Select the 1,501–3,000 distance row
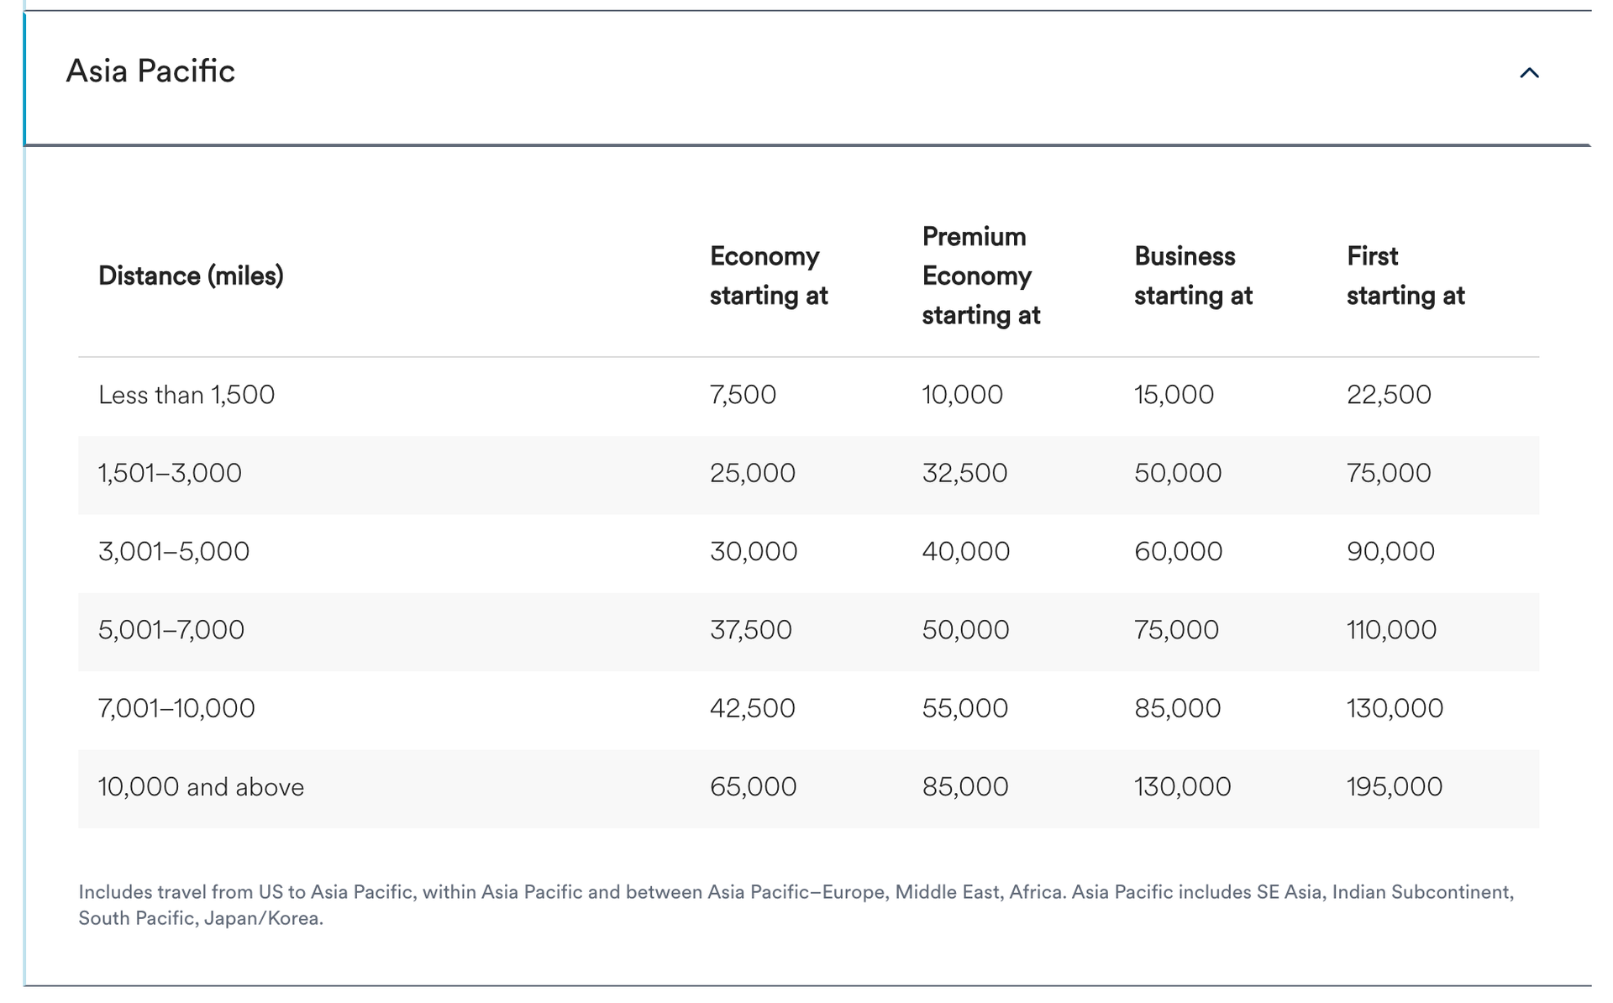The height and width of the screenshot is (1003, 1613). 170,473
